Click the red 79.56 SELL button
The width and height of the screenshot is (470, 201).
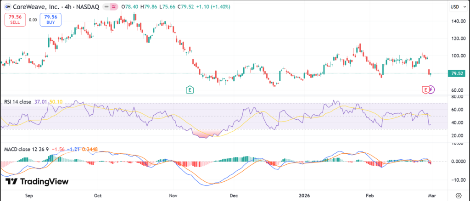coord(14,20)
